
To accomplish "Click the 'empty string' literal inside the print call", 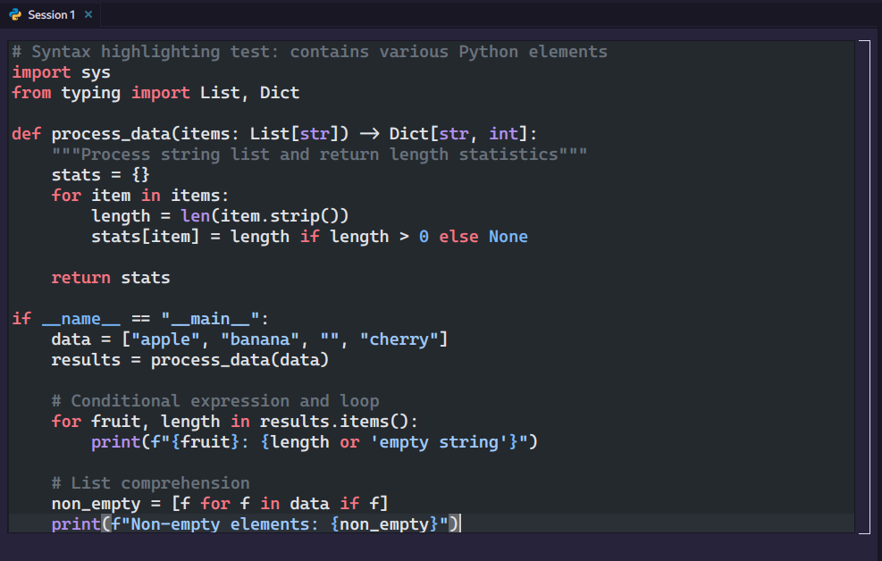I will [433, 442].
